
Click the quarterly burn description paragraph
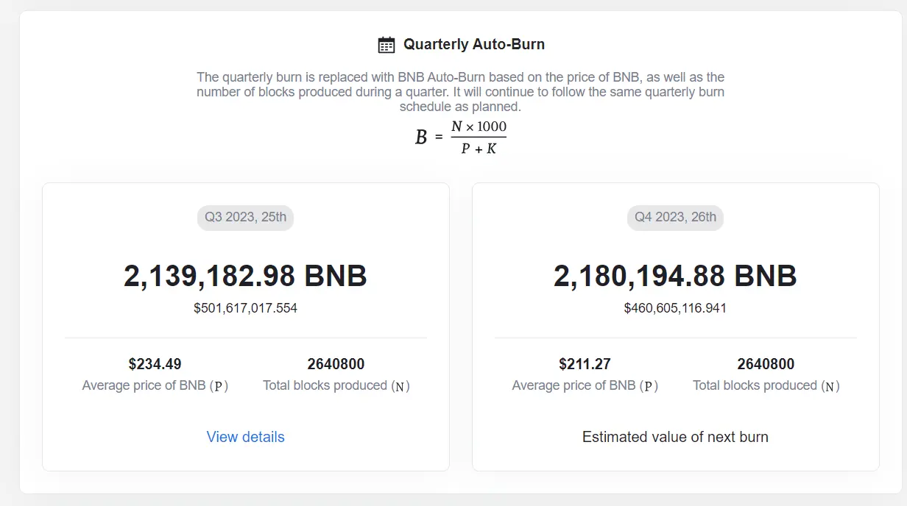[461, 92]
